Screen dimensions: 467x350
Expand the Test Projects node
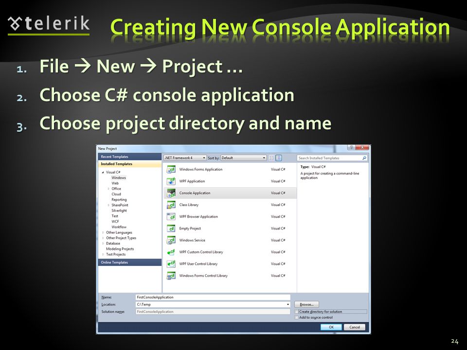(x=103, y=254)
